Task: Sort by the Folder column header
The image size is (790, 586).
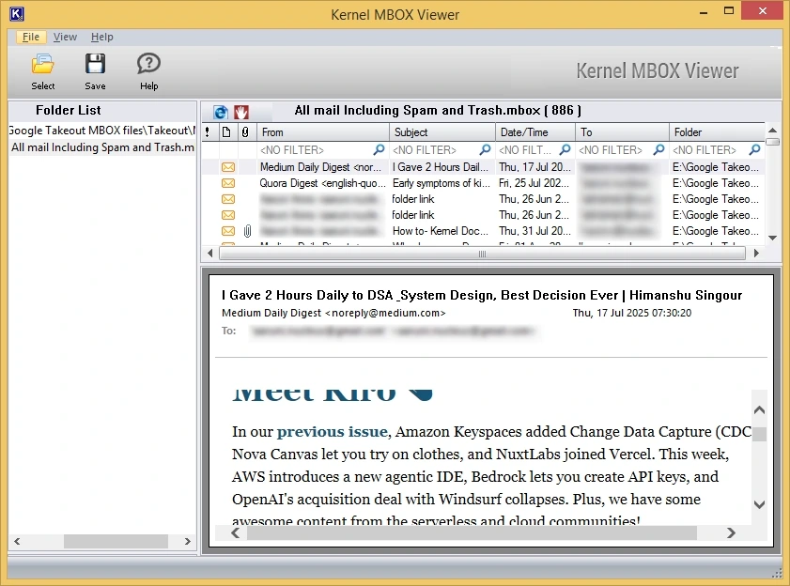Action: click(x=717, y=132)
